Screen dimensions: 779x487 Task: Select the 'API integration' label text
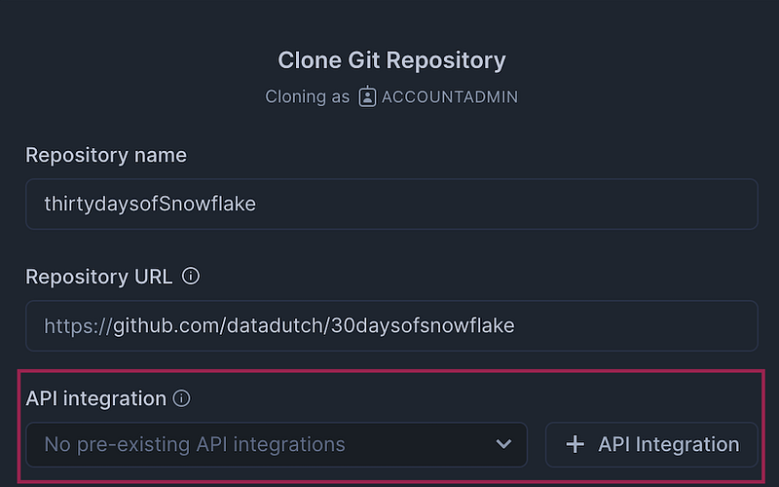click(x=95, y=398)
